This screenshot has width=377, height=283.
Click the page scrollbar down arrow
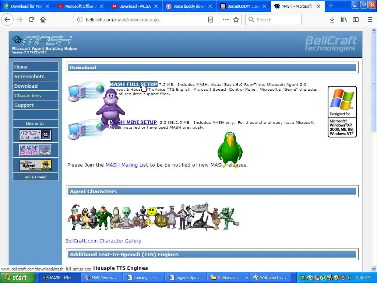(x=374, y=269)
